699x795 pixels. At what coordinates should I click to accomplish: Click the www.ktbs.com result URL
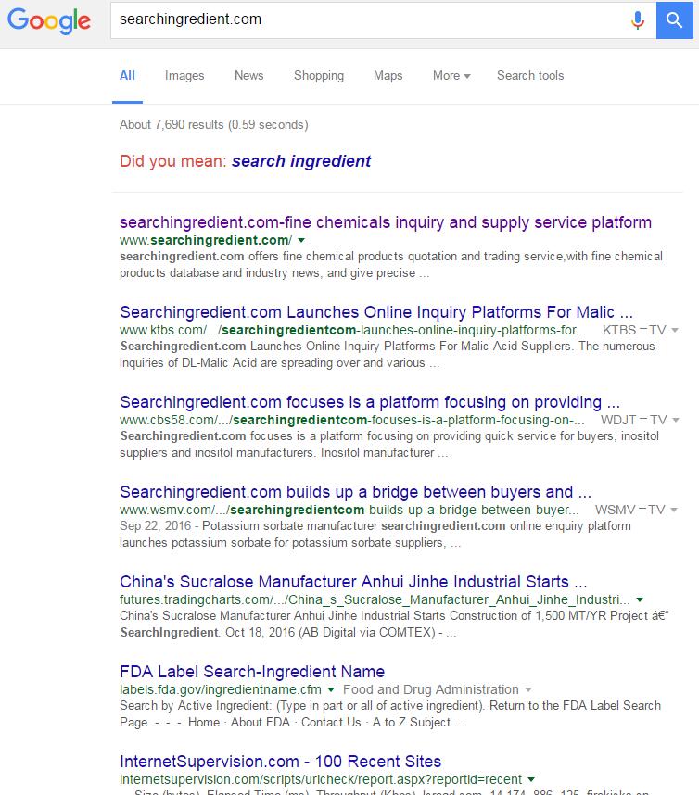[353, 330]
